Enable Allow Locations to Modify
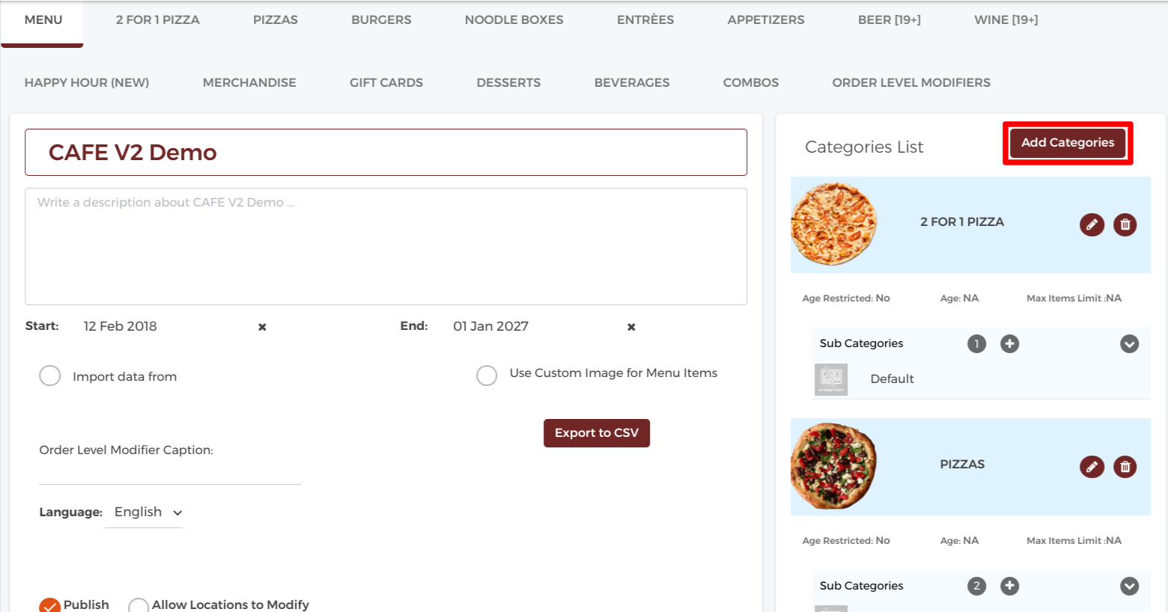The image size is (1168, 612). pos(139,606)
